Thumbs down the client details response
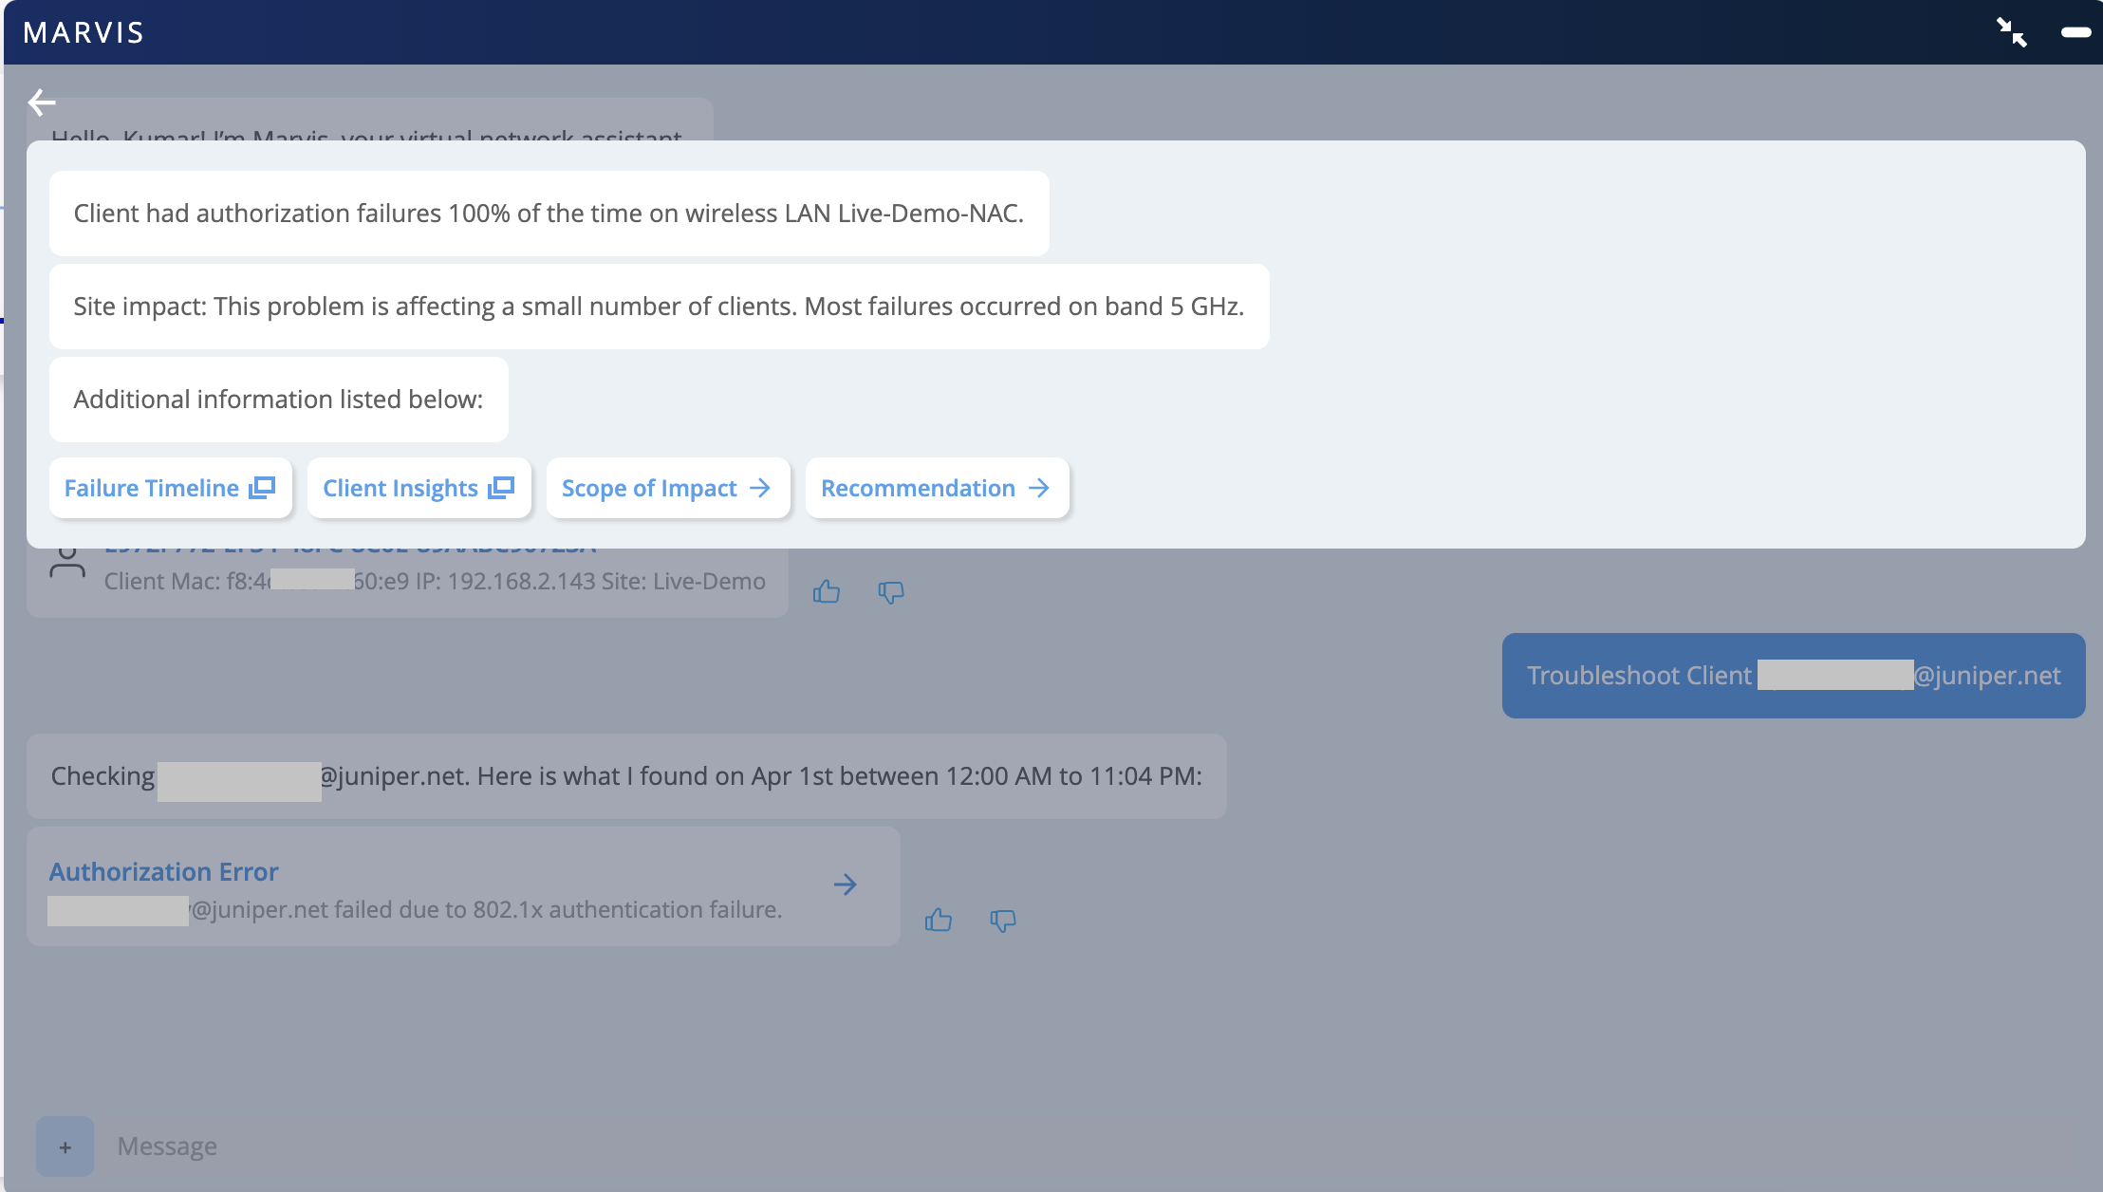This screenshot has height=1192, width=2103. pos(890,592)
